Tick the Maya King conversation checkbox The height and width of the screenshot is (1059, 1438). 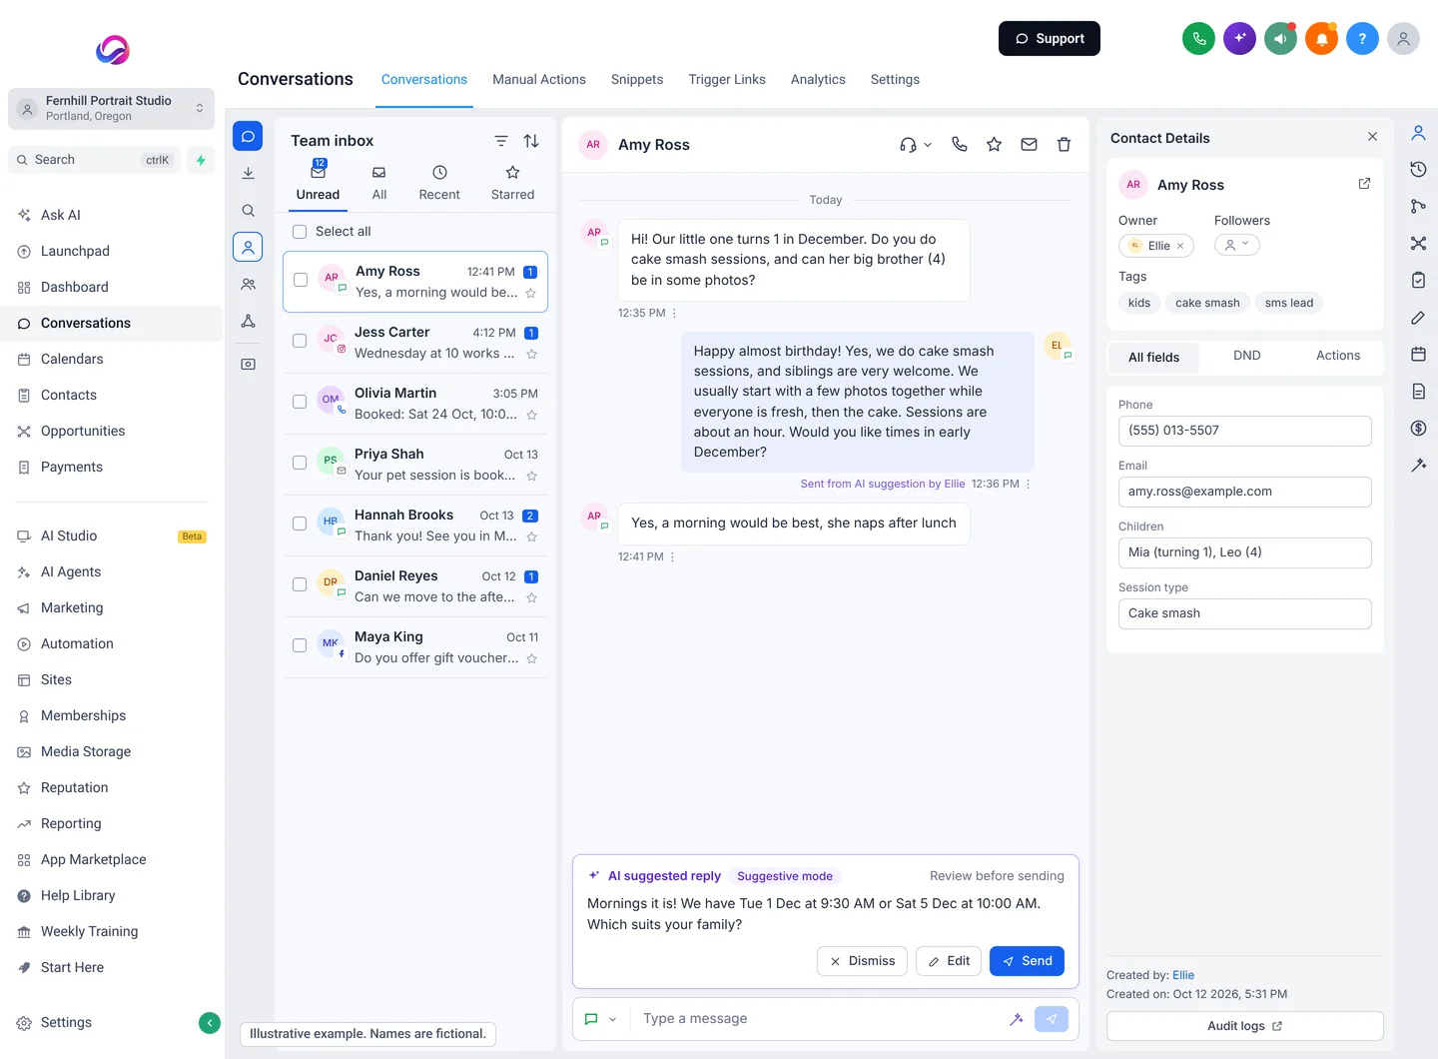pyautogui.click(x=300, y=645)
